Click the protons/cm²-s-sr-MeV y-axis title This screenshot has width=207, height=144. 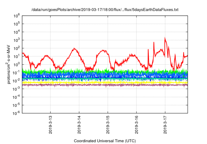click(x=8, y=64)
